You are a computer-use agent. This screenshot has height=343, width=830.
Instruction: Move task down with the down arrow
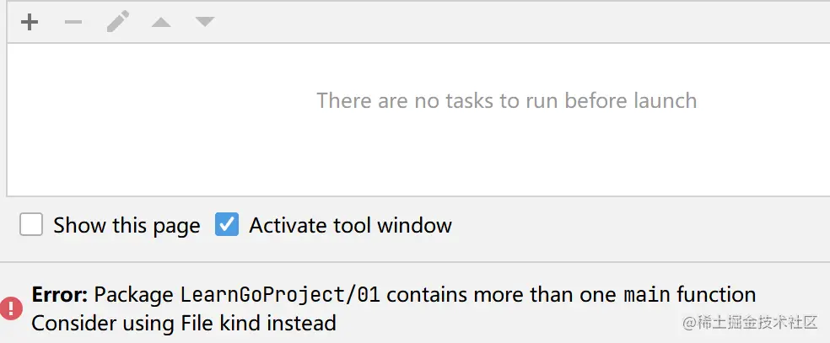pos(205,22)
